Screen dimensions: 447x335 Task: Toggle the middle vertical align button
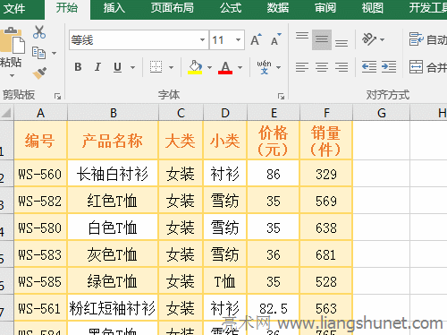[322, 39]
